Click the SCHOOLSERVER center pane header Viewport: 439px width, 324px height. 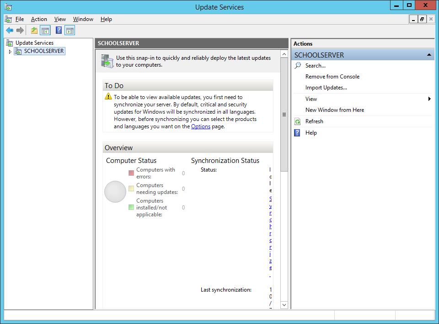coord(192,43)
